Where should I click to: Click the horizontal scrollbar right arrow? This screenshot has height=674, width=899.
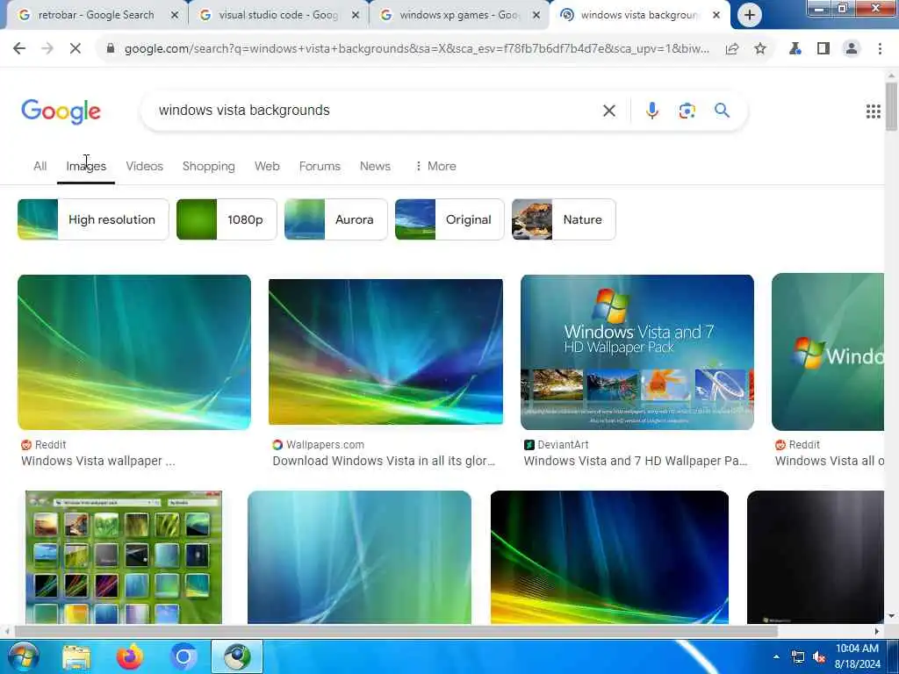point(877,632)
